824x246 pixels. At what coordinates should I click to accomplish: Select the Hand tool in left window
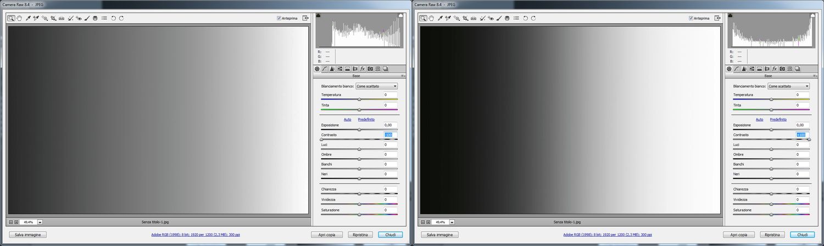pos(19,18)
